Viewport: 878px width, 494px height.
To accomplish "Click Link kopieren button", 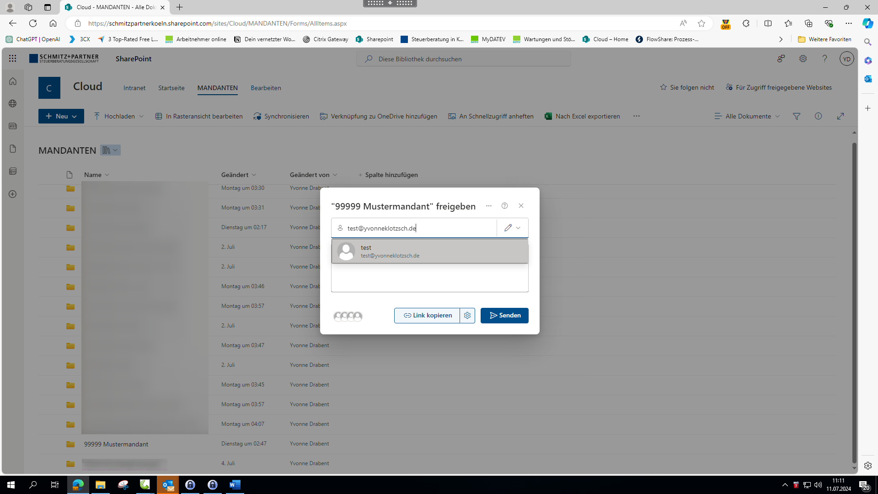I will click(427, 316).
